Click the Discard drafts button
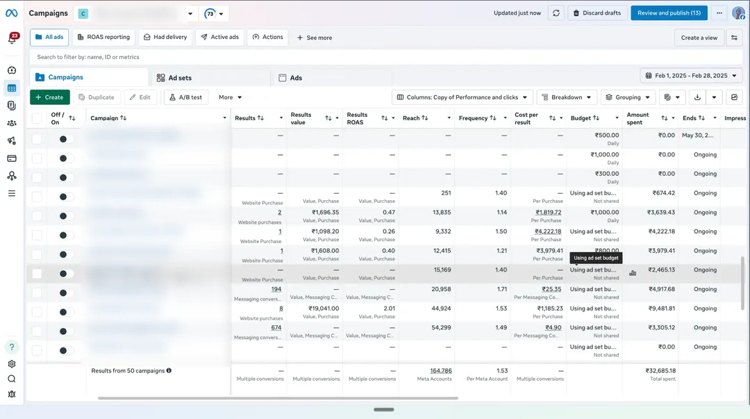This screenshot has height=419, width=750. tap(597, 13)
